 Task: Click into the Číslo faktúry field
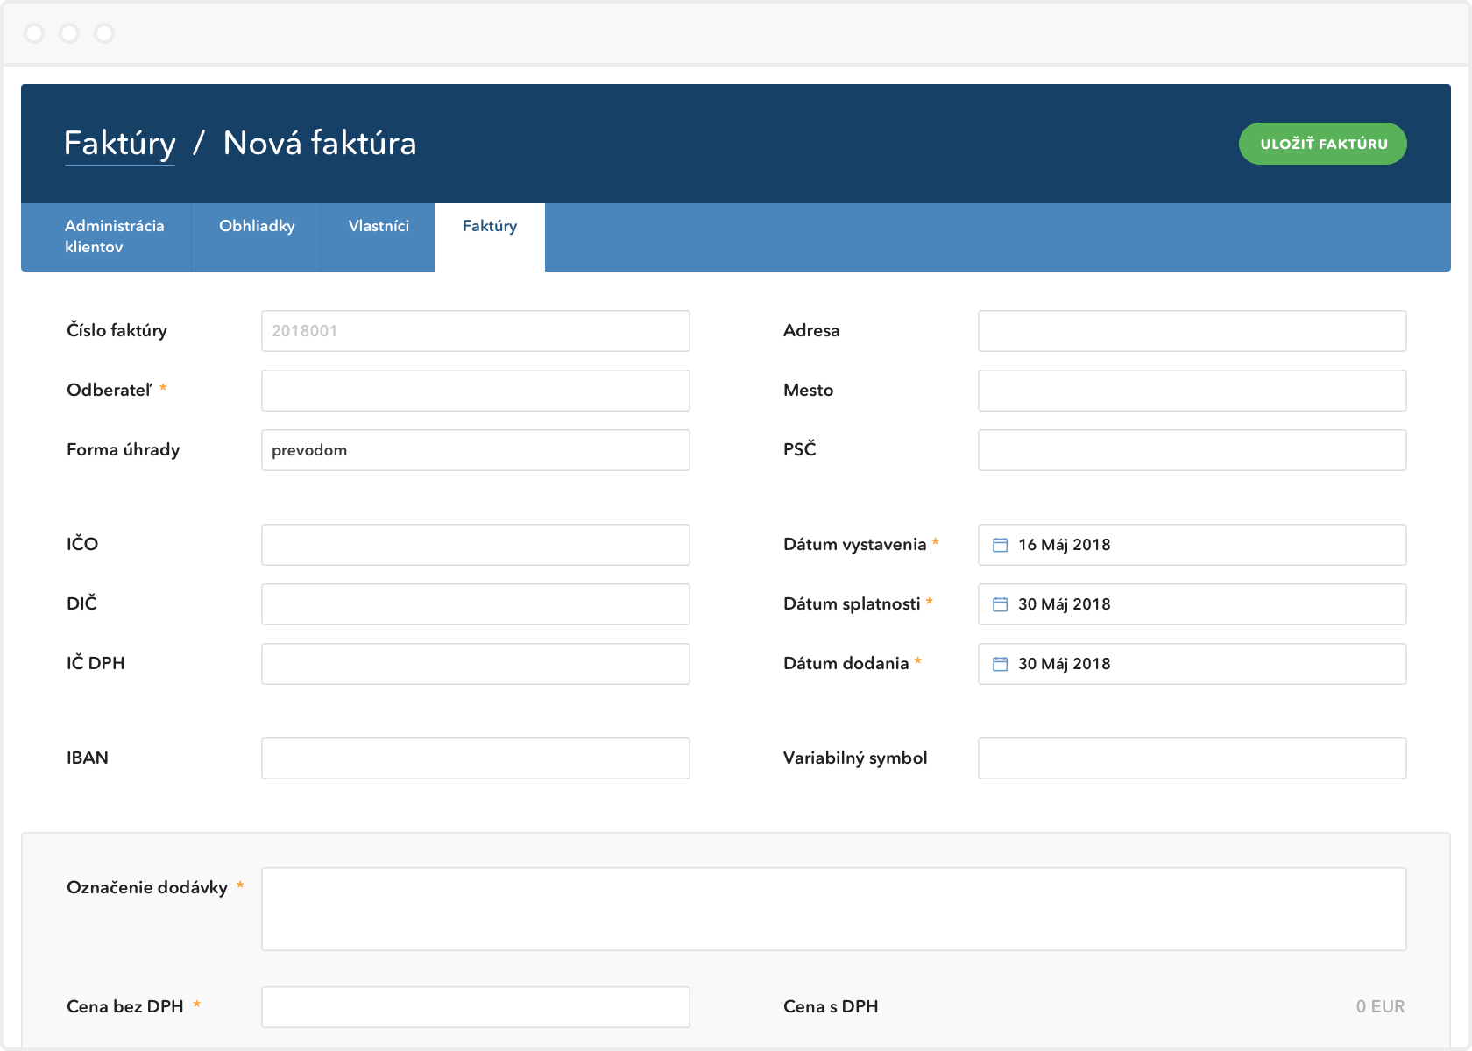[x=476, y=331]
